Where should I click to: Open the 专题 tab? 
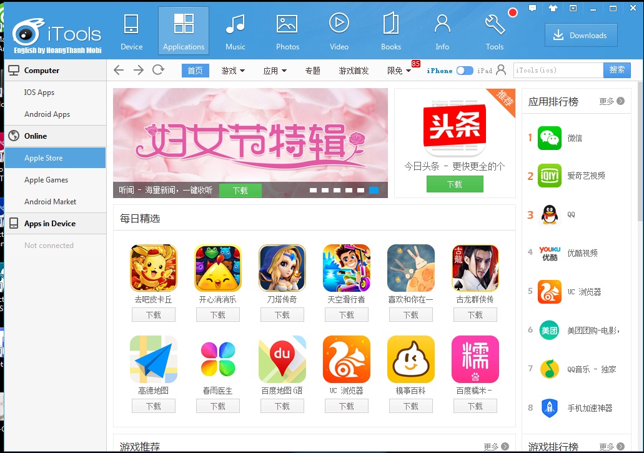[312, 71]
